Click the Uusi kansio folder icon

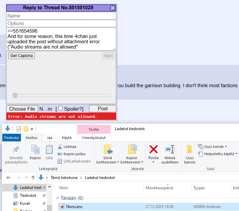click(189, 150)
